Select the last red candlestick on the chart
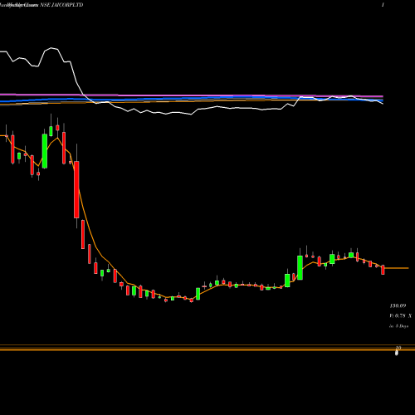This screenshot has width=415, height=415. coord(383,270)
